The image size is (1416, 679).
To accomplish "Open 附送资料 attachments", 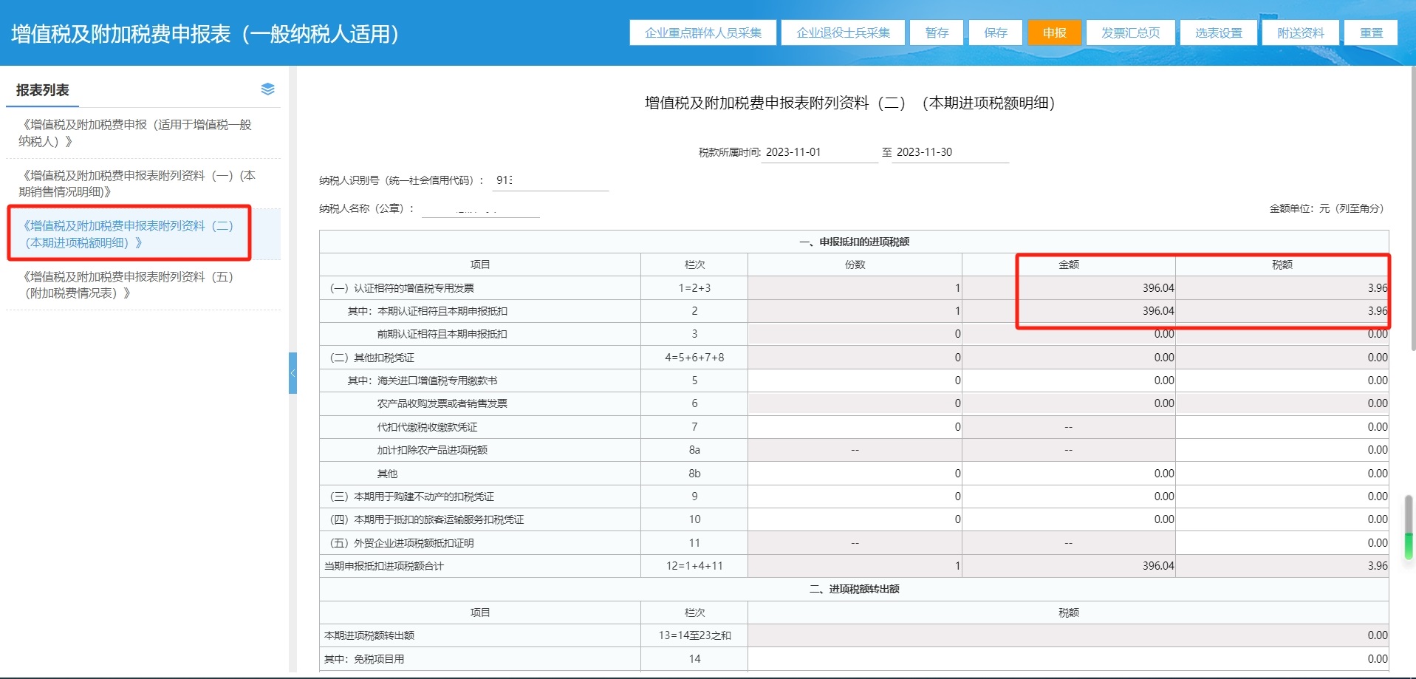I will point(1300,33).
